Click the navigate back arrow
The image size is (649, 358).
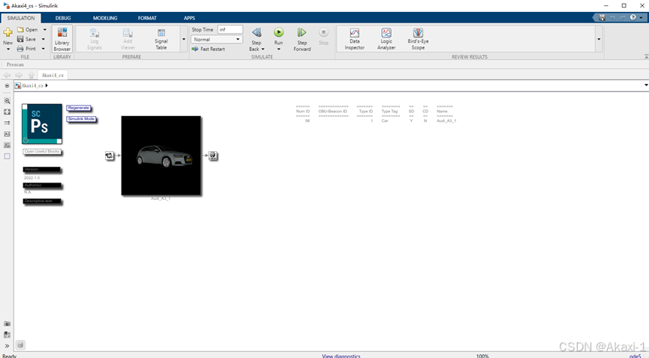7,75
